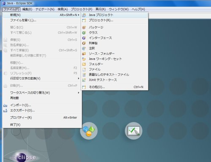The width and height of the screenshot is (211, 162).
Task: Click the Alt+Enter shortcut text
Action: tap(70, 118)
